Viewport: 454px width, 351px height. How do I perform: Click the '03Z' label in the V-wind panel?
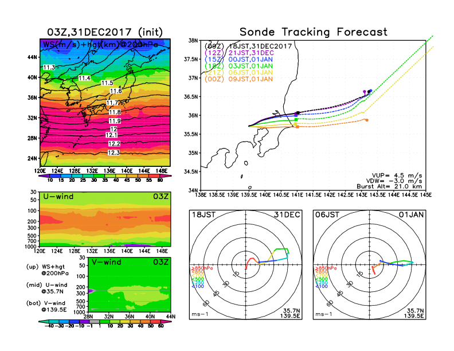161,262
